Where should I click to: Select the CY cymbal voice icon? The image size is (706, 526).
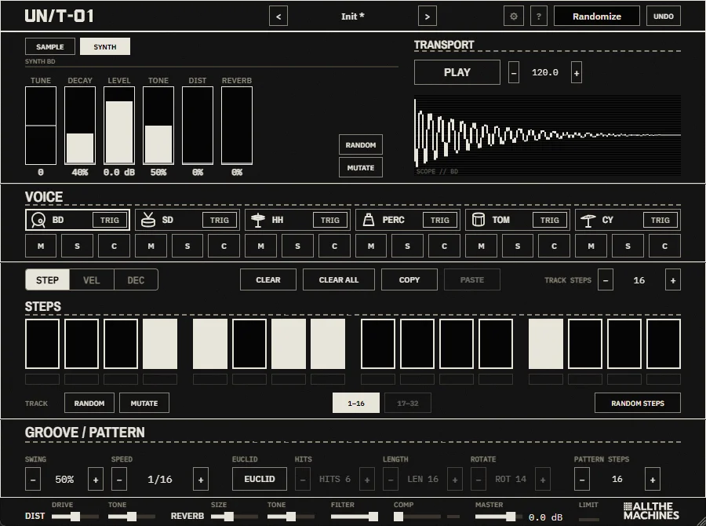(588, 220)
